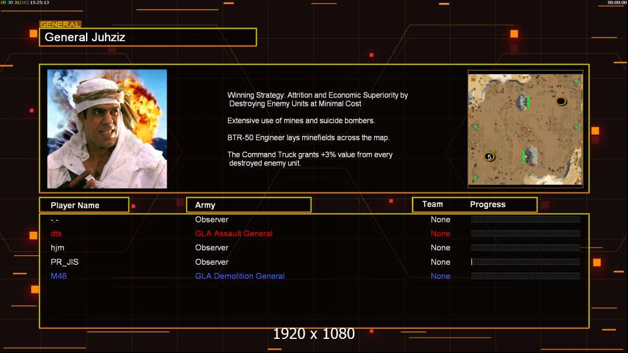Screen dimensions: 628x353
Task: Click progress bar for hjm
Action: click(525, 248)
